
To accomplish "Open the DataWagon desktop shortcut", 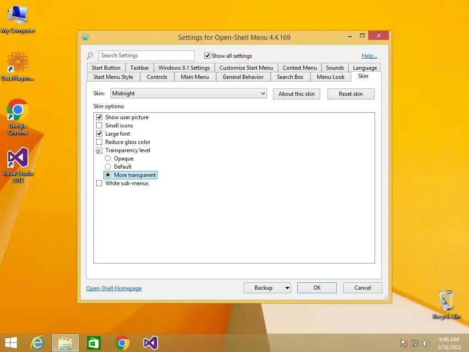I will (18, 66).
